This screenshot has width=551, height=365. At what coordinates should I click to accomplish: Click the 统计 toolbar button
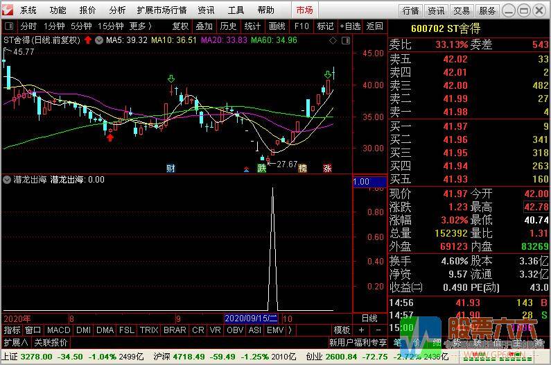[x=252, y=26]
